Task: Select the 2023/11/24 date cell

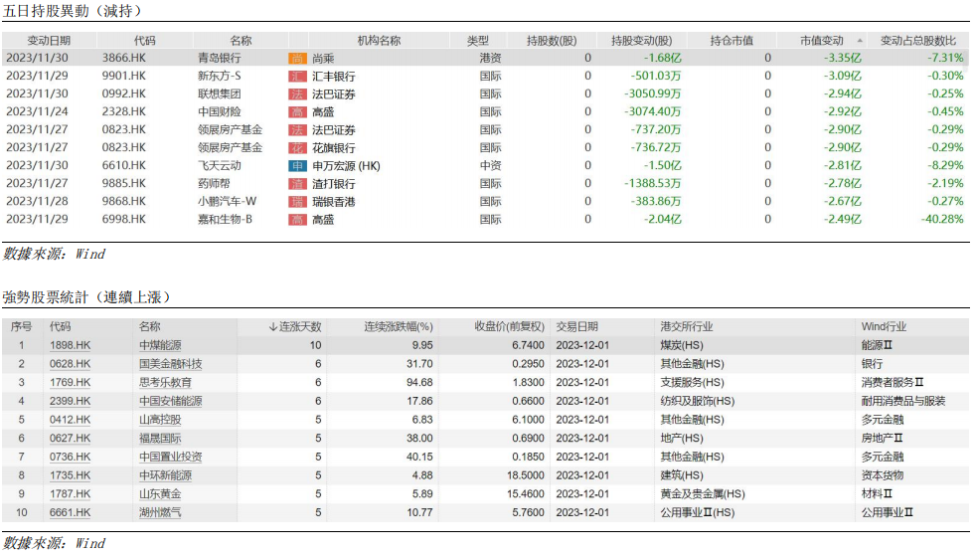Action: point(38,112)
